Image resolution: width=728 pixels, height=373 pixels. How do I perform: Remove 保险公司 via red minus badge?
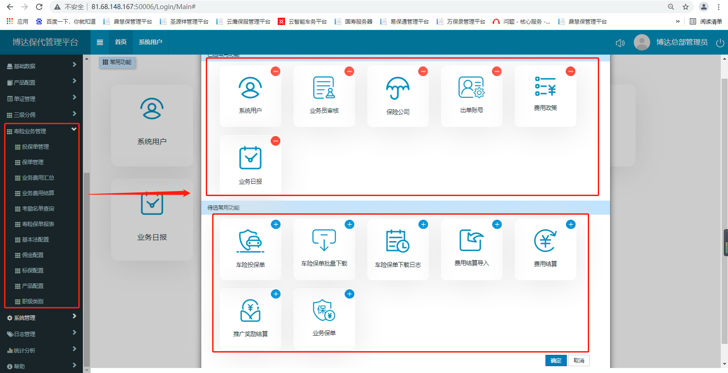(x=423, y=71)
